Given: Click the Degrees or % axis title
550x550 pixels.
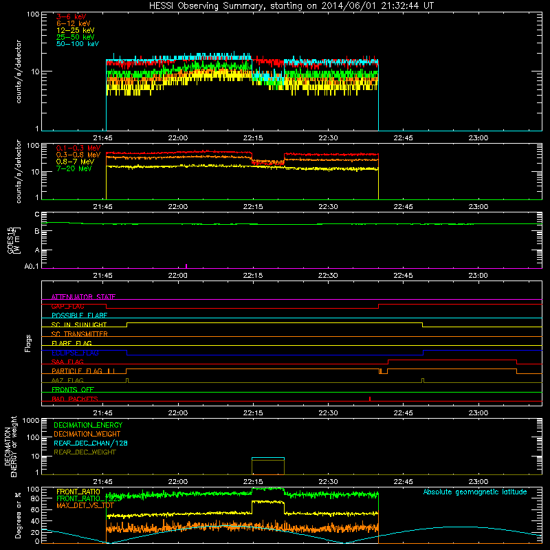Looking at the screenshot, I should pos(18,515).
